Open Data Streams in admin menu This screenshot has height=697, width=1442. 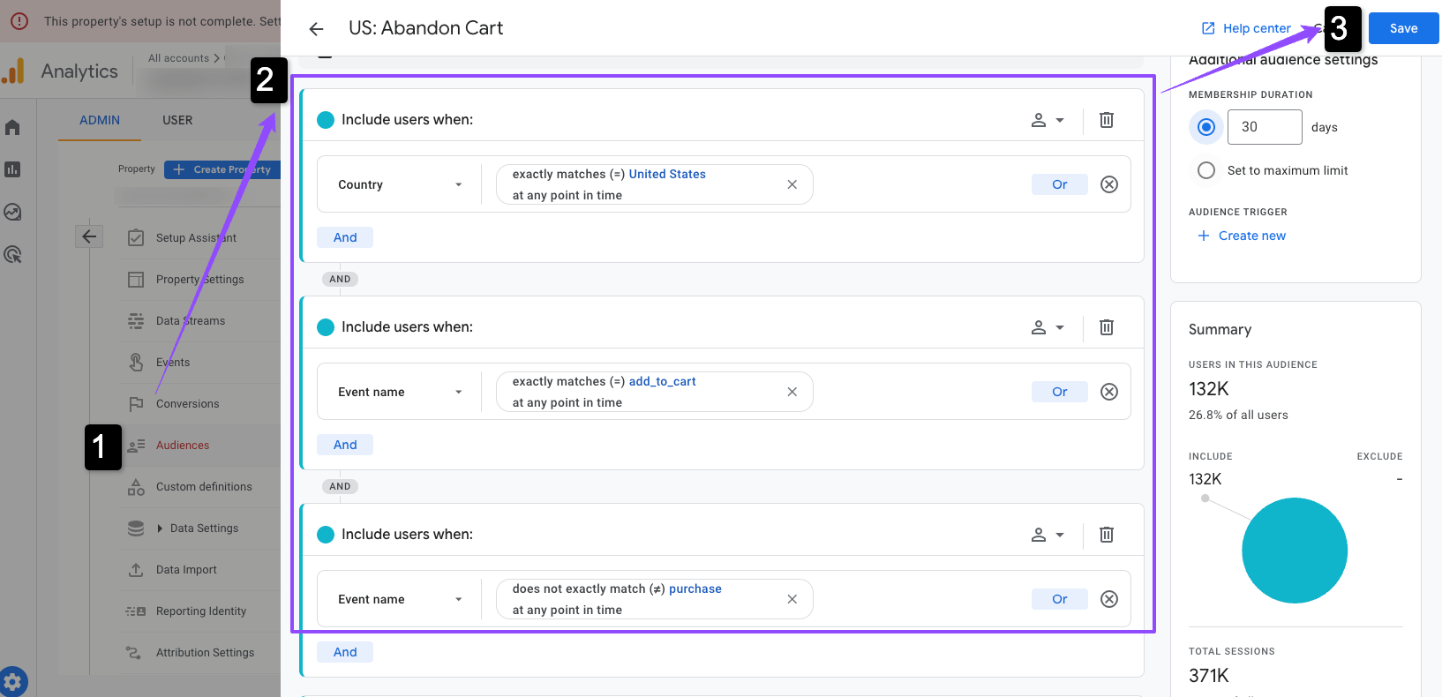tap(191, 321)
